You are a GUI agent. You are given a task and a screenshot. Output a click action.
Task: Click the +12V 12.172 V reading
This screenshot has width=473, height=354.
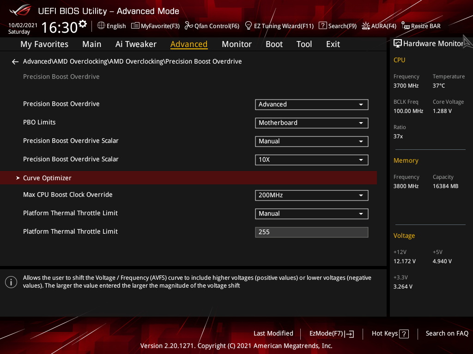[x=404, y=261]
